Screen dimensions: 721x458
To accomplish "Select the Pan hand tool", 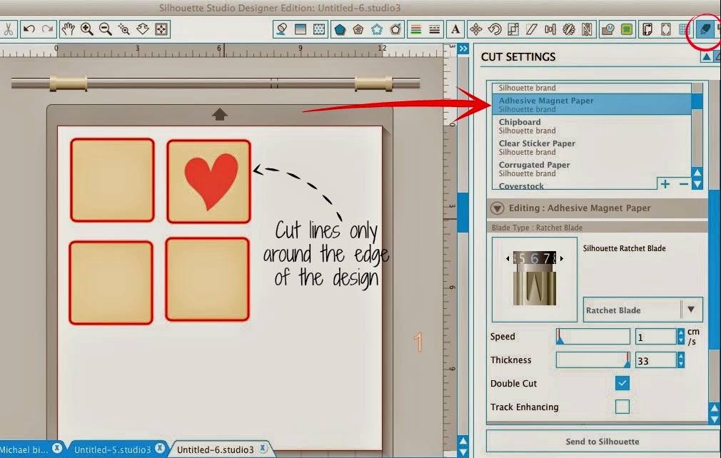I will [x=69, y=29].
